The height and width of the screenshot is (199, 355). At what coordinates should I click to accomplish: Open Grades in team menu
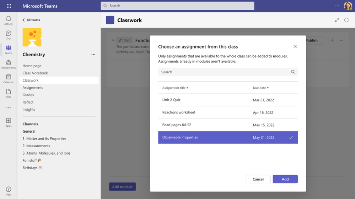tap(28, 95)
